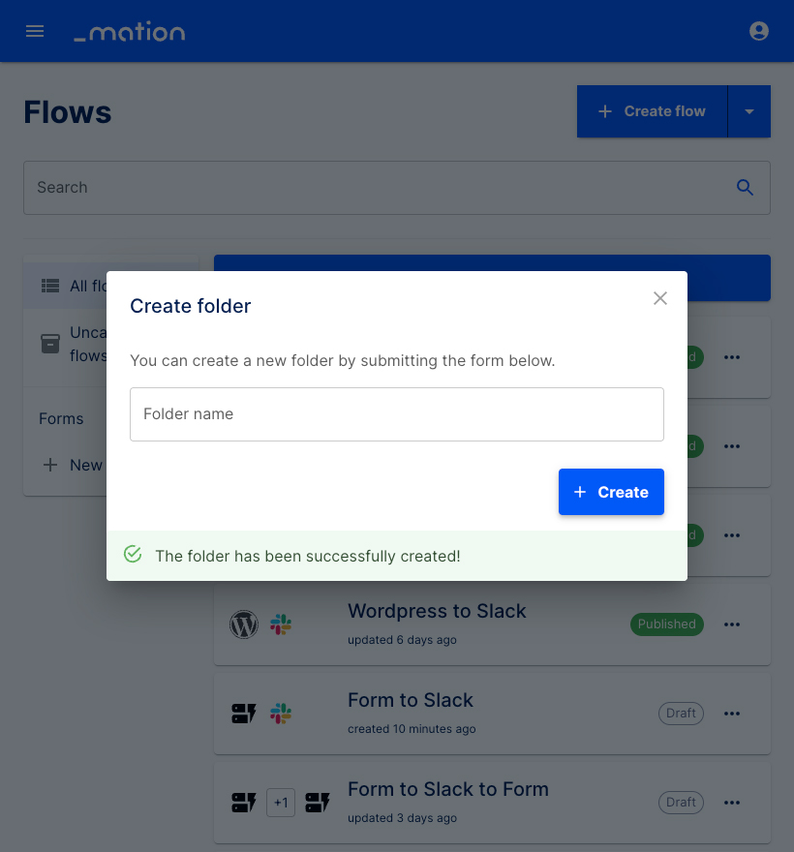This screenshot has height=852, width=794.
Task: Close the Create folder dialog
Action: (660, 298)
